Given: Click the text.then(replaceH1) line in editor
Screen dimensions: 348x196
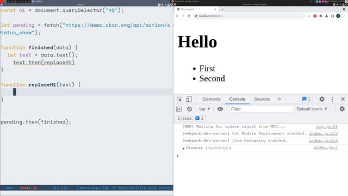Looking at the screenshot, I should tap(43, 63).
